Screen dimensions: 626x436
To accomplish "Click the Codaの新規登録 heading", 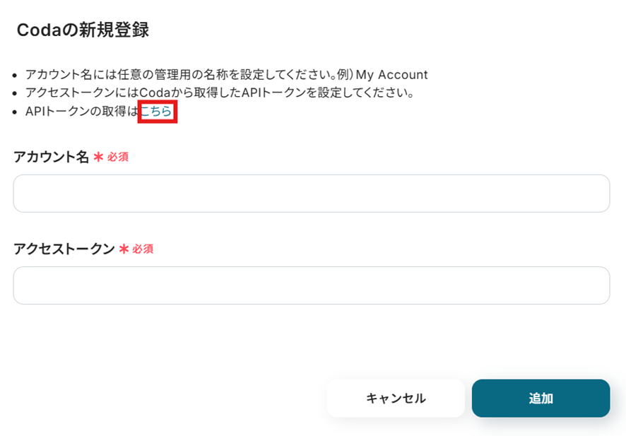I will click(x=83, y=30).
